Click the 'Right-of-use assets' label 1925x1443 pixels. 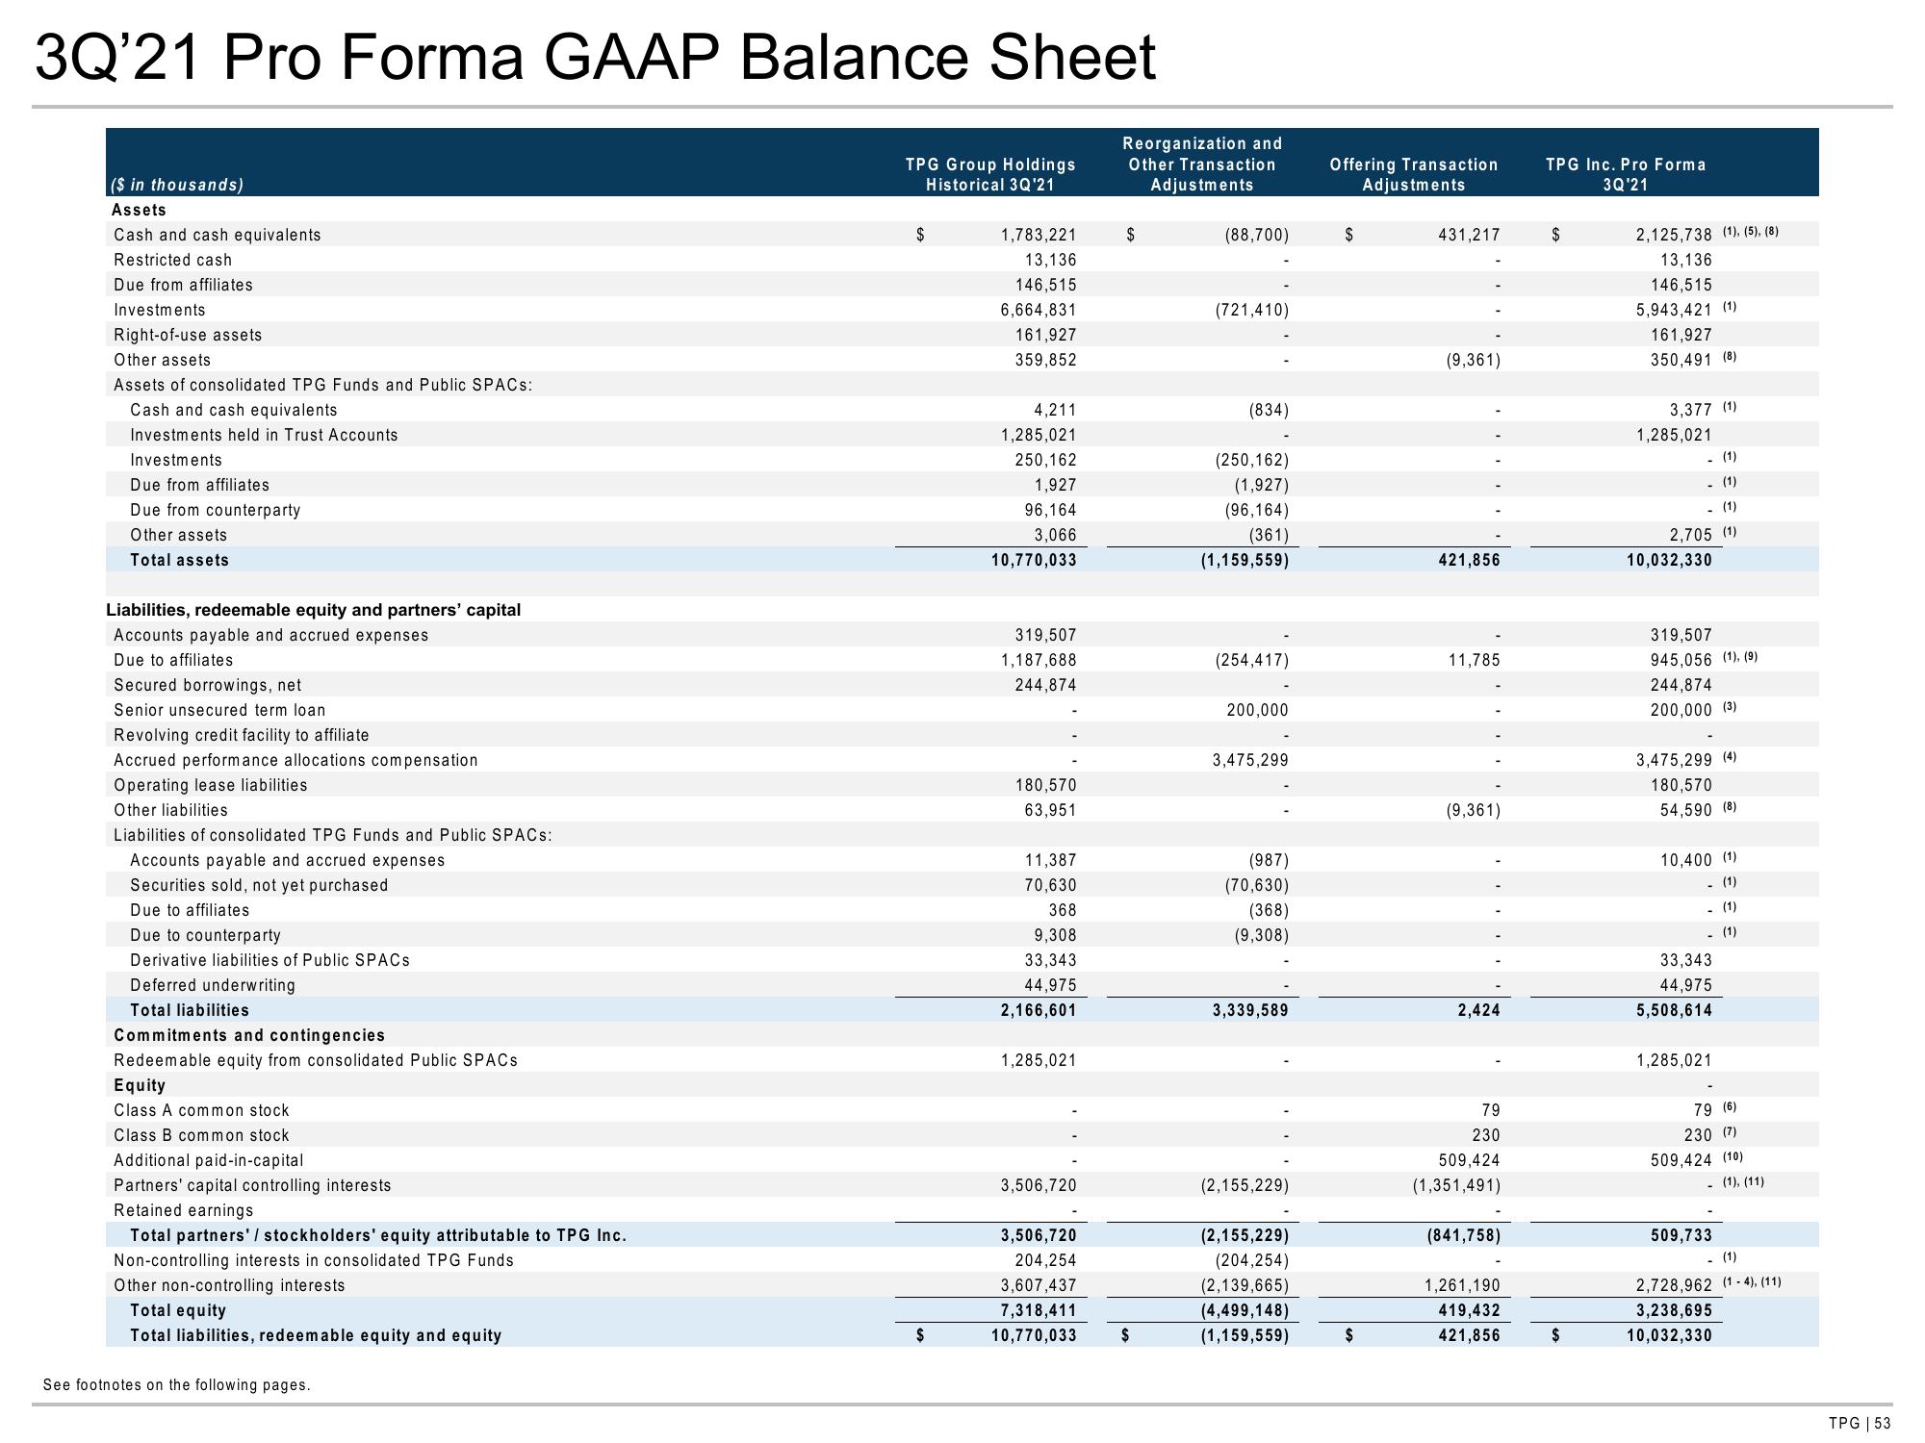point(188,335)
